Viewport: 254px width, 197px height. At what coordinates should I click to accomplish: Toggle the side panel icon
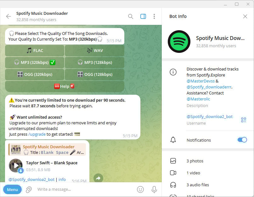coord(143,16)
